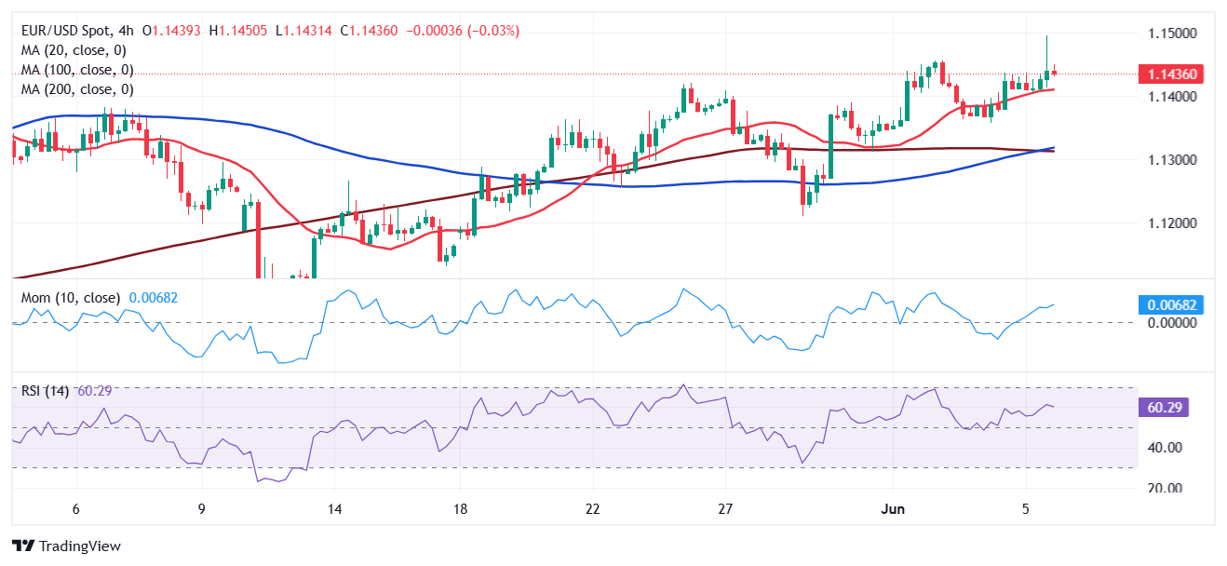Select the MA (100, close, 0) legend
The width and height of the screenshot is (1227, 566).
point(77,70)
